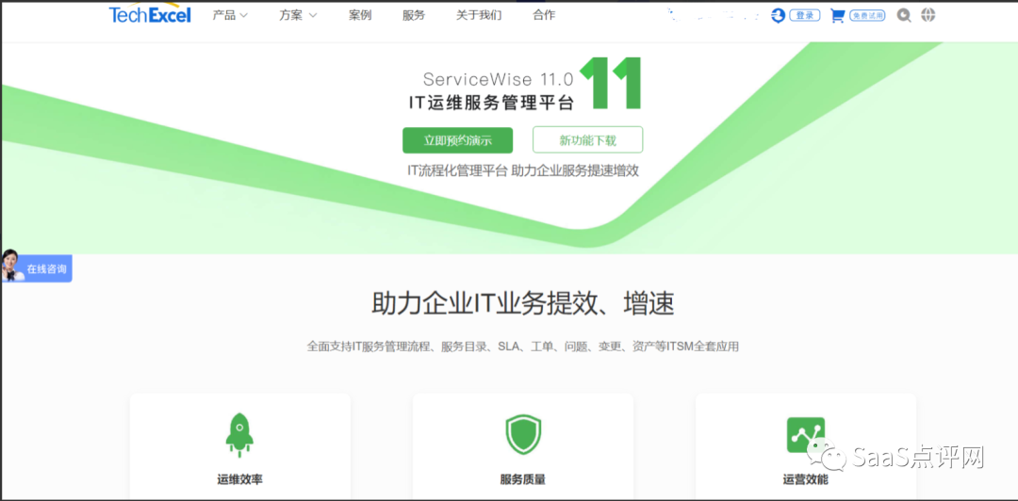
Task: Click the shield icon for 服务质量
Action: (x=523, y=434)
